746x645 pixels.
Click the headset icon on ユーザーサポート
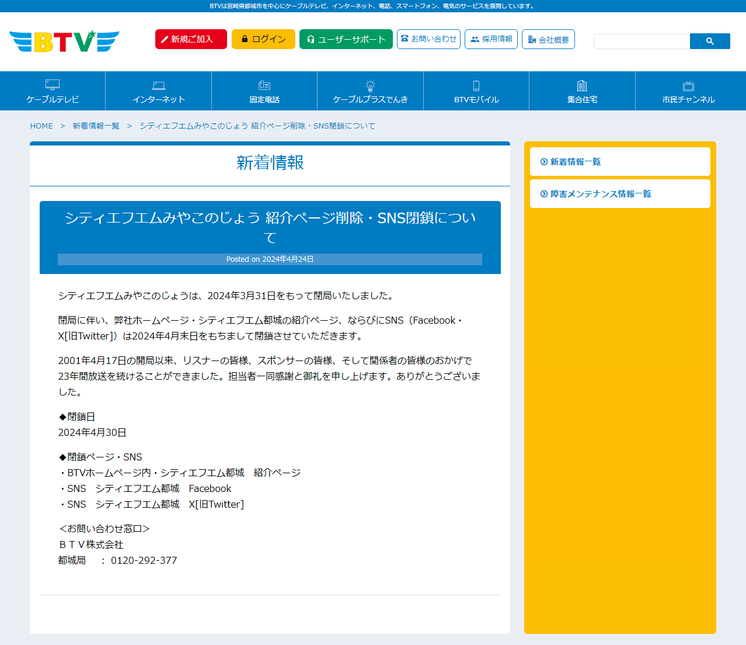pos(311,40)
